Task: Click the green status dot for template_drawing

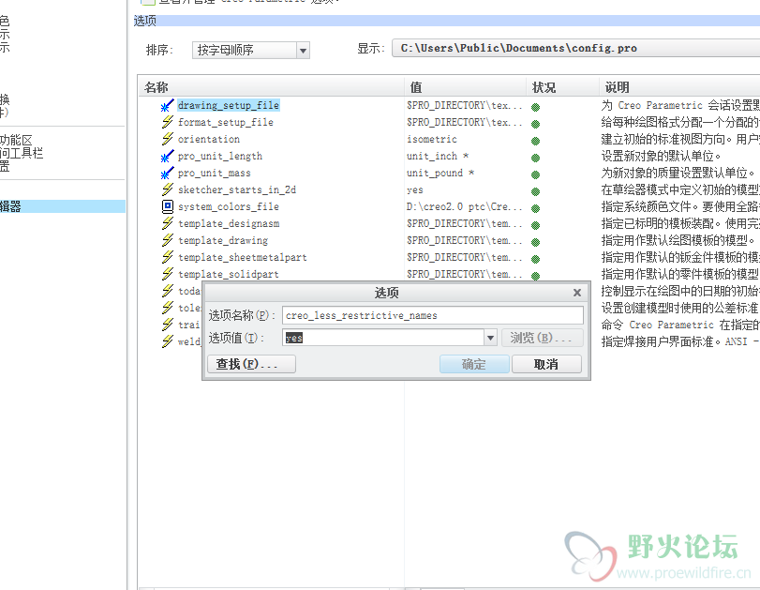Action: pyautogui.click(x=536, y=242)
